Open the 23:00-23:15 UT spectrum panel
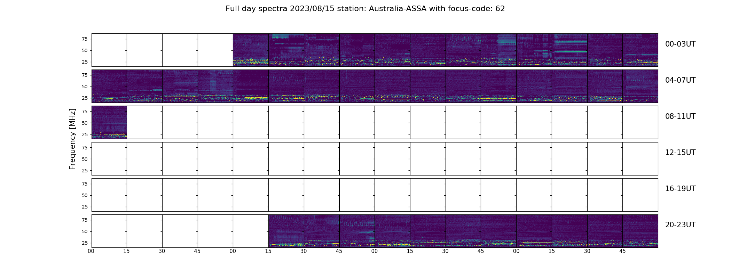The height and width of the screenshot is (278, 731). pos(534,231)
